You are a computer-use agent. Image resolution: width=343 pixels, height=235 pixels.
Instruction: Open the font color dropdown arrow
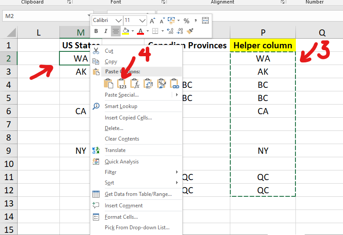click(148, 31)
